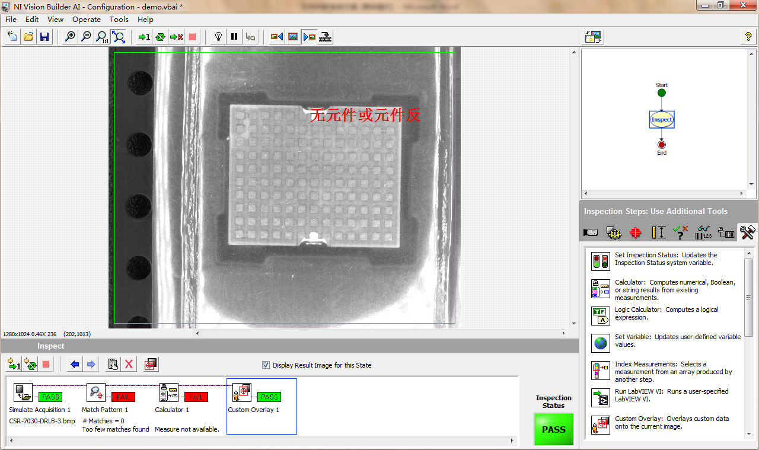Click the green PASS Inspection Status indicator

pyautogui.click(x=553, y=429)
